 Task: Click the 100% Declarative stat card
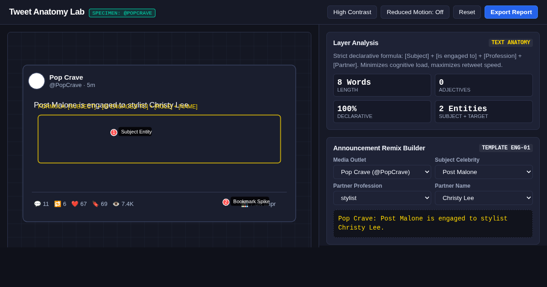click(382, 112)
